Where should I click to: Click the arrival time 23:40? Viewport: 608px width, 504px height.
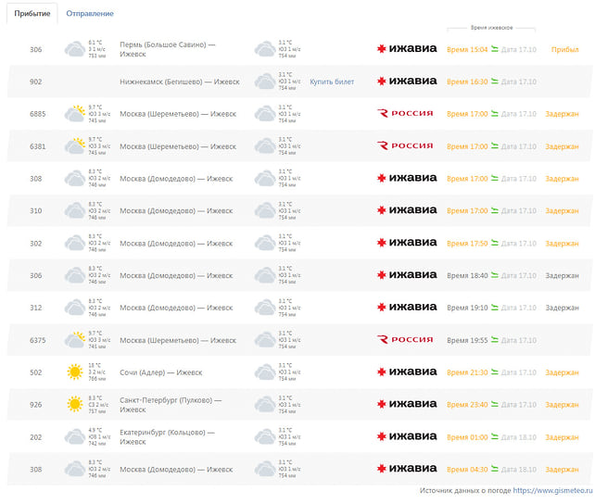click(467, 405)
